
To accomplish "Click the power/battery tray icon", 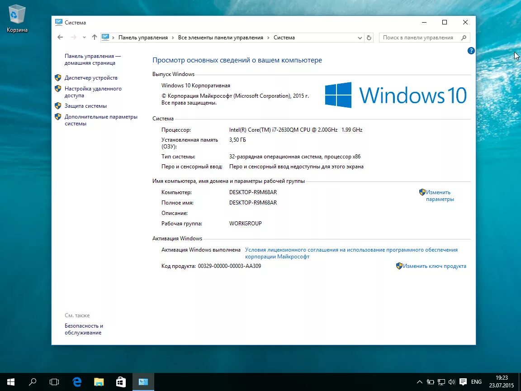I will tap(430, 382).
